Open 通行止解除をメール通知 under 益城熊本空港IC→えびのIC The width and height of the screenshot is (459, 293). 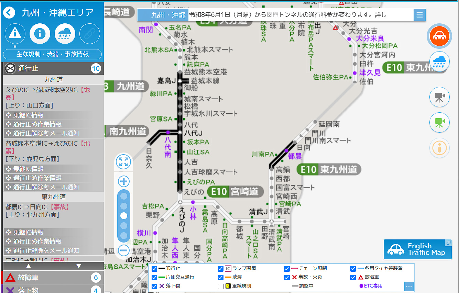(x=54, y=187)
